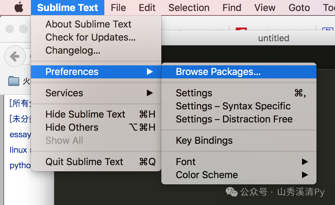Open Settings – Distraction Free
This screenshot has height=205, width=335.
(x=239, y=119)
